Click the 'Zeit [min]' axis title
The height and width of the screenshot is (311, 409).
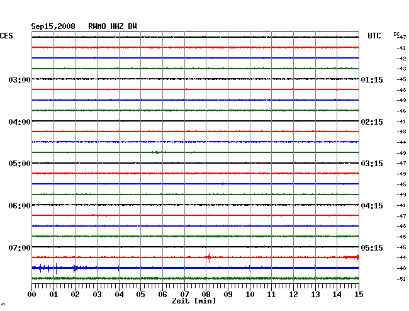194,301
